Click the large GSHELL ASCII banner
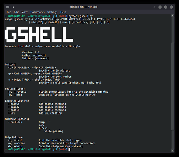This screenshot has height=157, width=179. (39, 34)
